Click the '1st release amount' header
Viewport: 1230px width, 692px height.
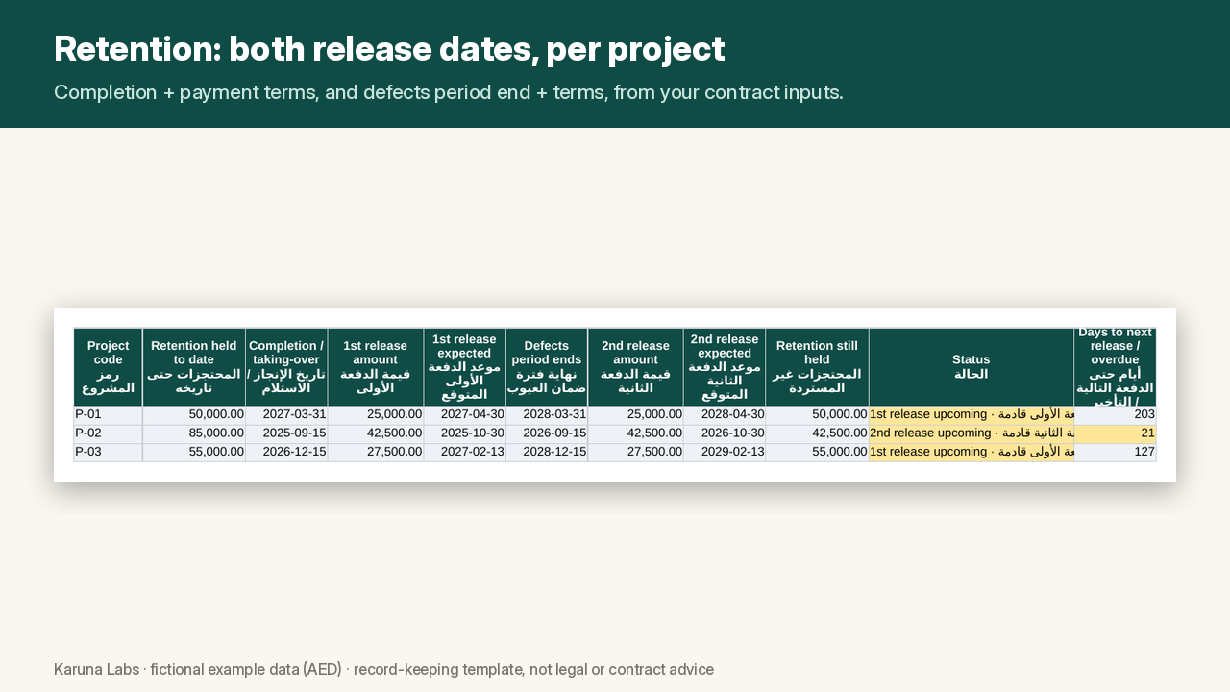point(376,367)
